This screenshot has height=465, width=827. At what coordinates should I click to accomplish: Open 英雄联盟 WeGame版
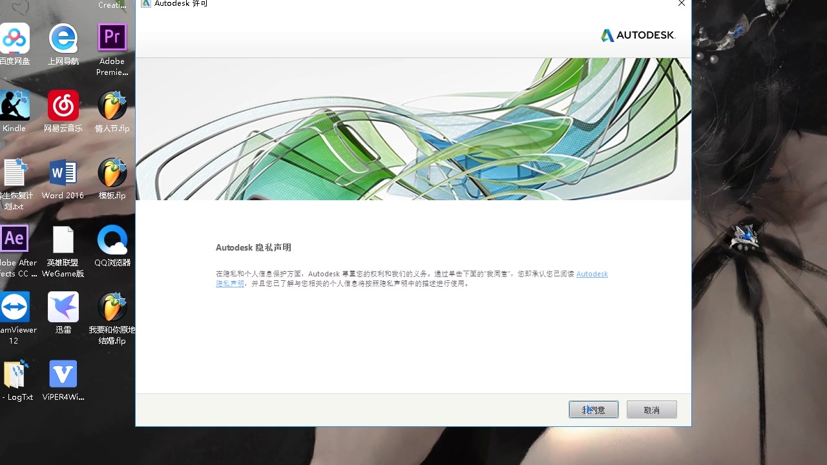click(x=63, y=238)
